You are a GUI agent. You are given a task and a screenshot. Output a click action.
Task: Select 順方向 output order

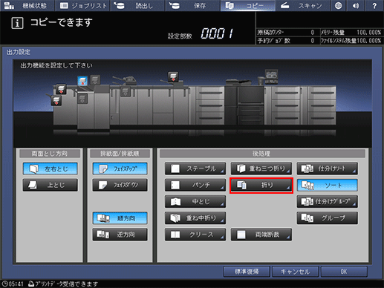coord(120,218)
